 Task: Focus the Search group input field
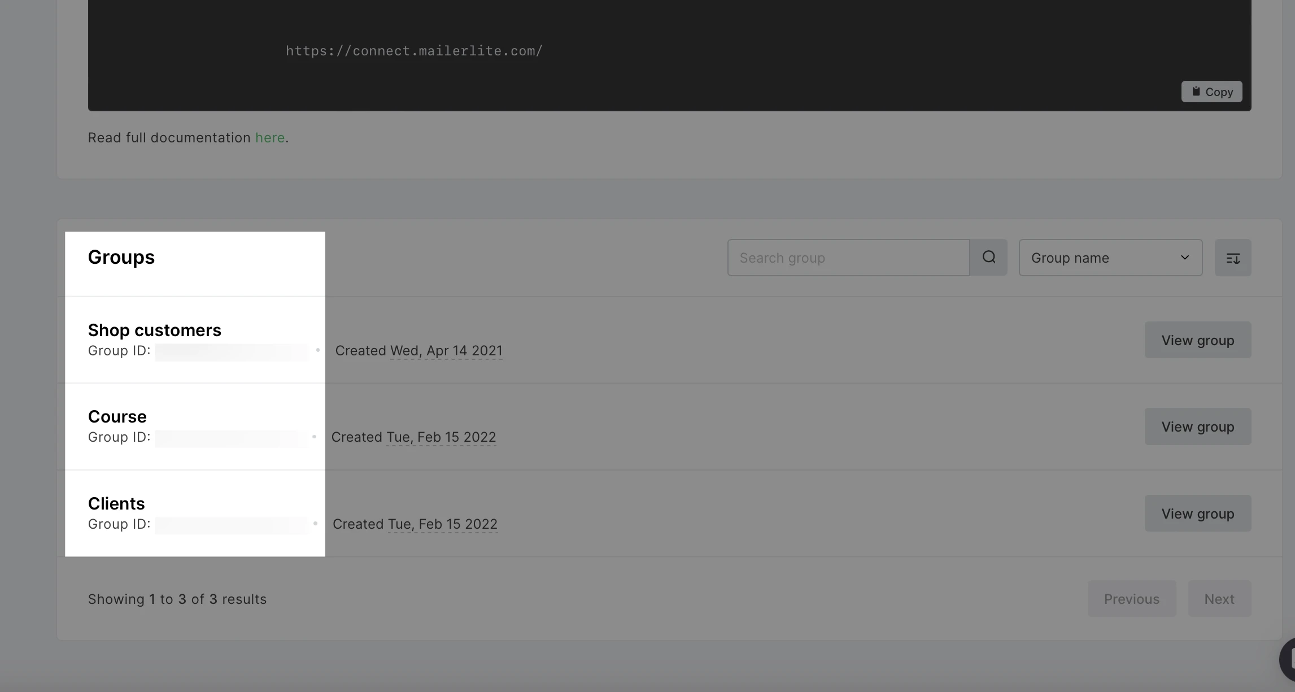(x=848, y=258)
